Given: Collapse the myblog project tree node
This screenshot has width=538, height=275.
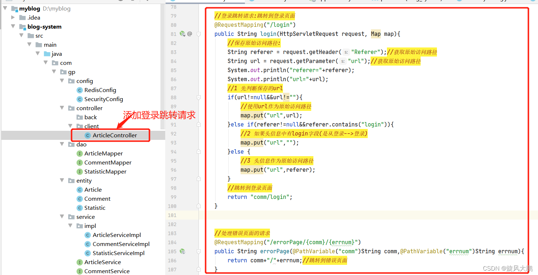Looking at the screenshot, I should tap(5, 8).
